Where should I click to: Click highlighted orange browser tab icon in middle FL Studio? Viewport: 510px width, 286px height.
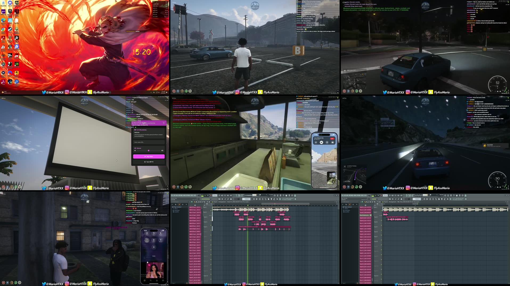point(179,204)
